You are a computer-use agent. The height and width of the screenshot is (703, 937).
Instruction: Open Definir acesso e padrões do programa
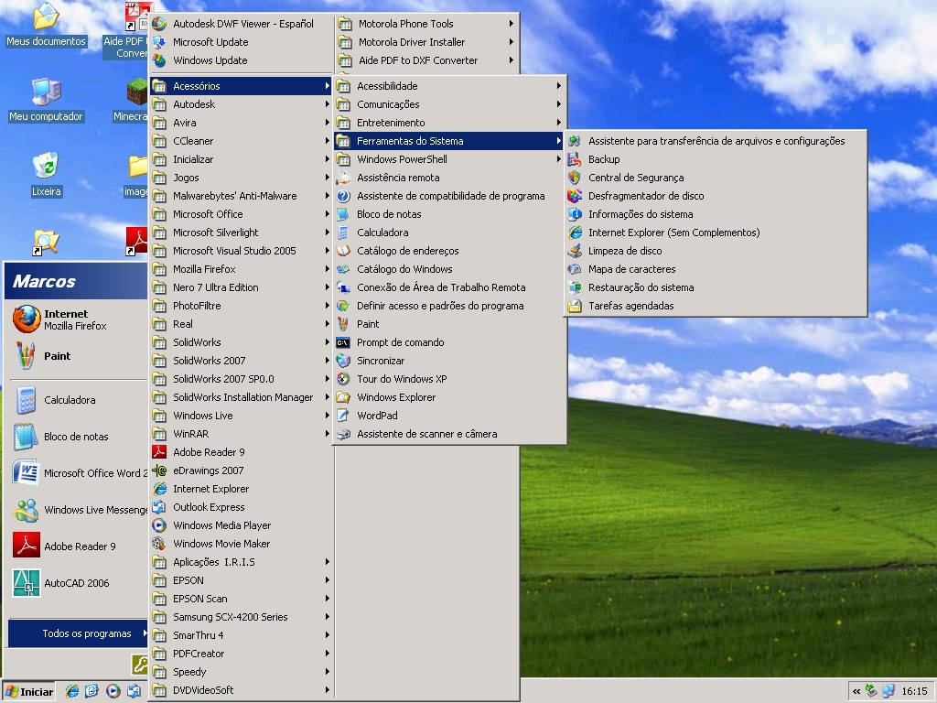coord(449,306)
